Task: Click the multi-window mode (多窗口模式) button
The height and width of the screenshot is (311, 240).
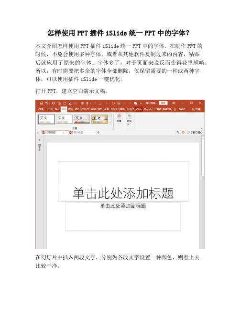Action: click(195, 132)
